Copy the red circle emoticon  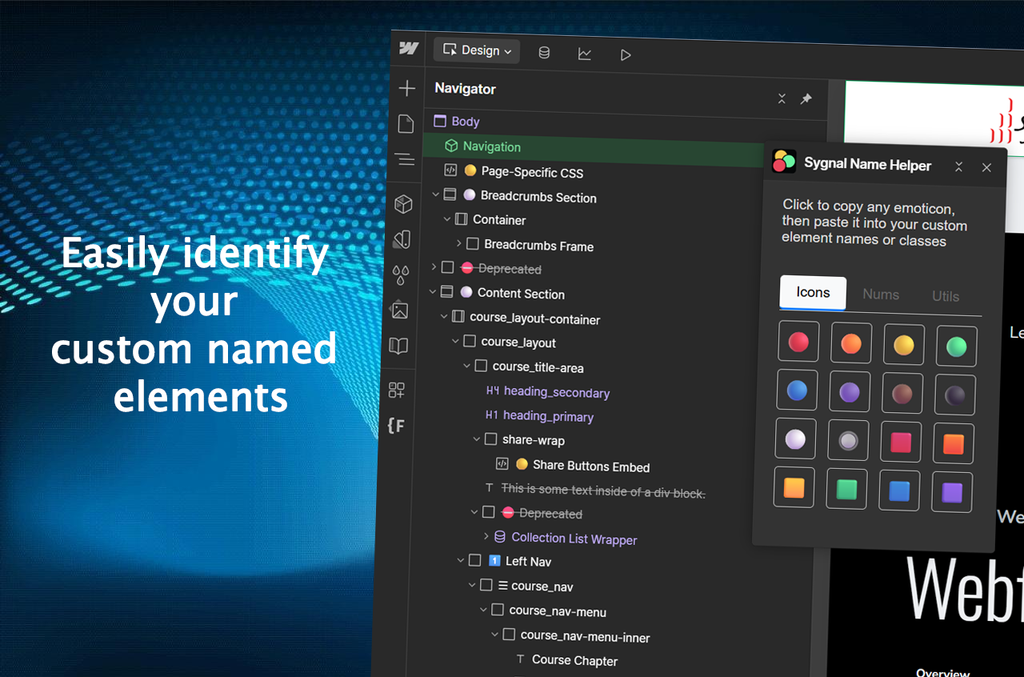point(798,343)
